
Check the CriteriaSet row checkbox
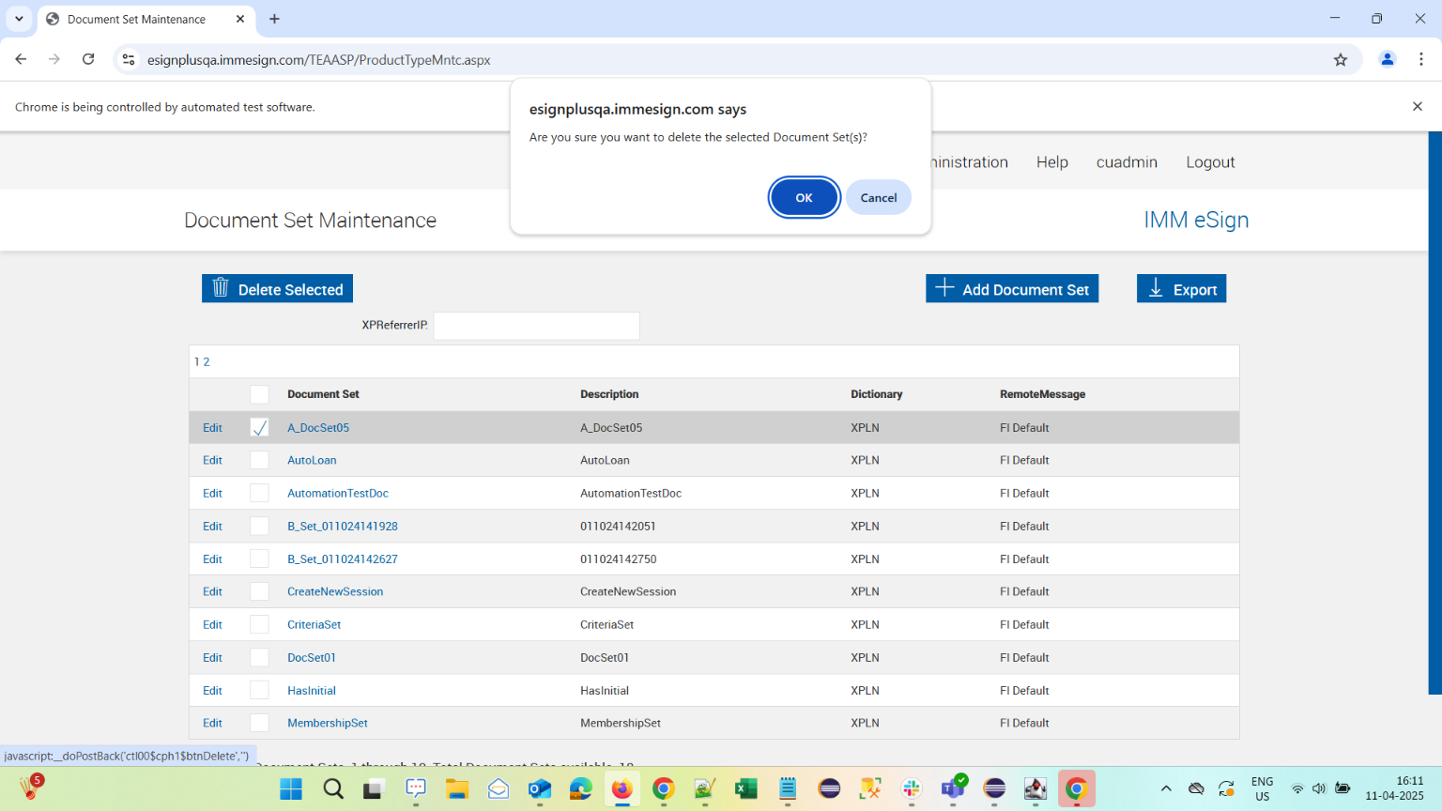[x=259, y=624]
